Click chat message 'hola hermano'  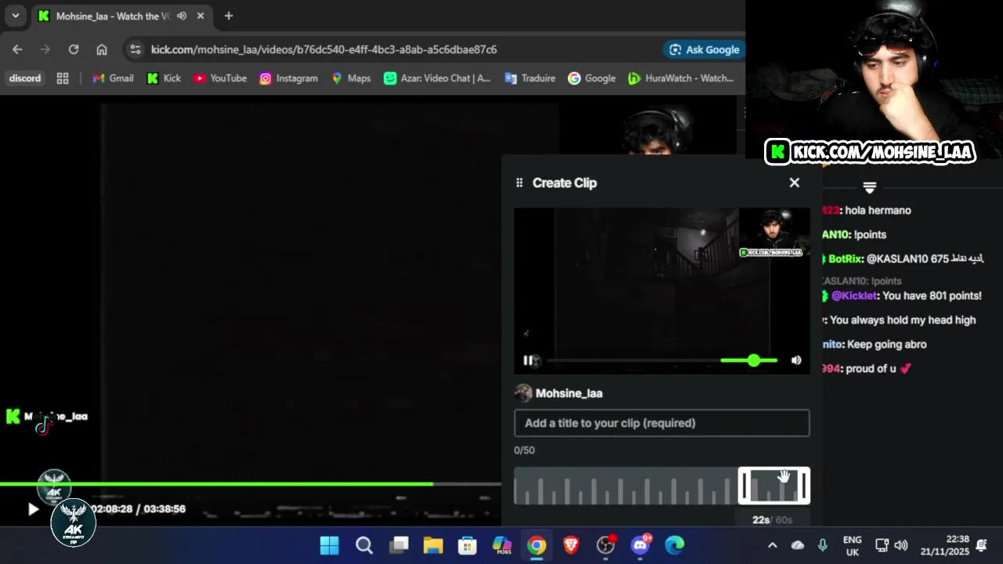point(878,210)
